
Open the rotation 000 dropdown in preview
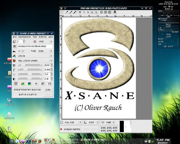tap(93, 122)
